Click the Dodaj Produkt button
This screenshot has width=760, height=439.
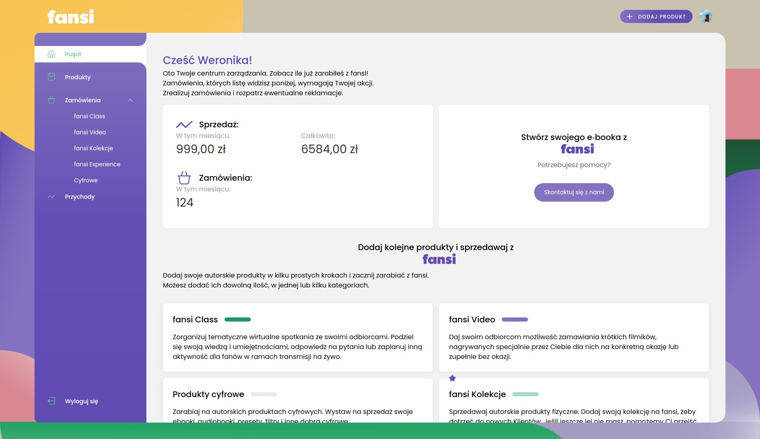tap(656, 16)
